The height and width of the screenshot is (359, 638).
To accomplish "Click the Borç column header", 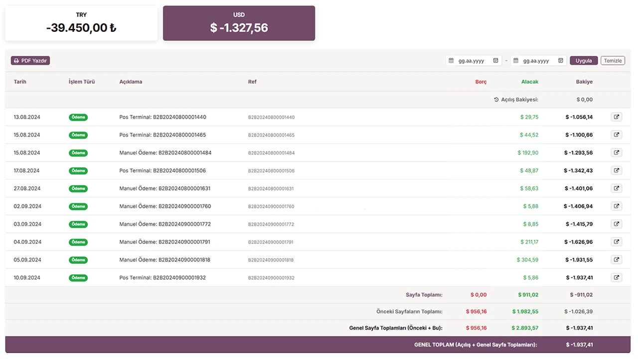I will click(x=481, y=82).
